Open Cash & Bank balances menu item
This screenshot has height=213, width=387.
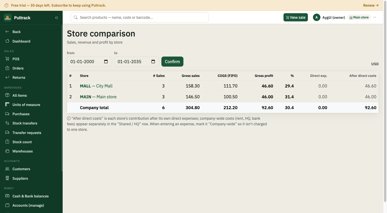point(31,196)
